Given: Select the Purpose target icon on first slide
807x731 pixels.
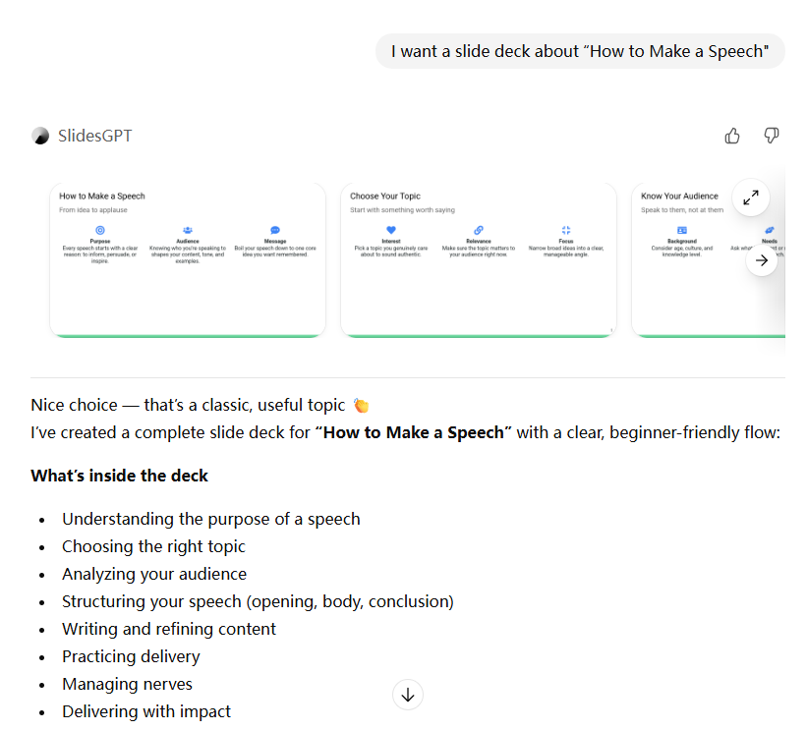Looking at the screenshot, I should [100, 229].
